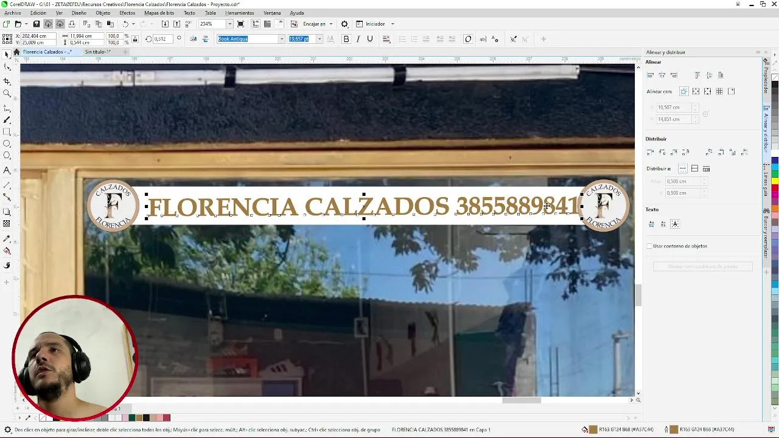Select the Parallel Dimension line tool

7,185
